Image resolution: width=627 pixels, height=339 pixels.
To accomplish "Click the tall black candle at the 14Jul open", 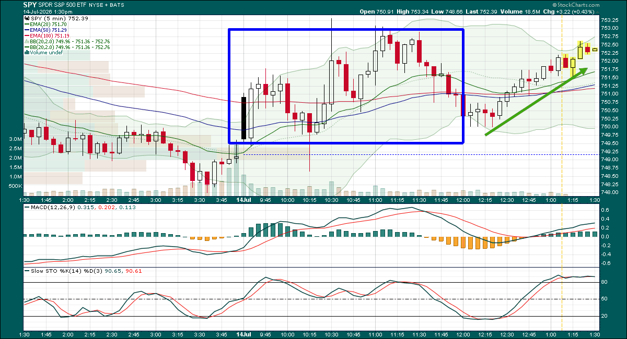I will (243, 117).
